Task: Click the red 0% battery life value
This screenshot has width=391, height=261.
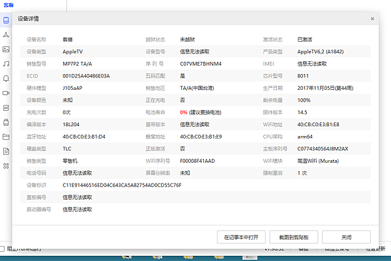Action: (x=184, y=113)
